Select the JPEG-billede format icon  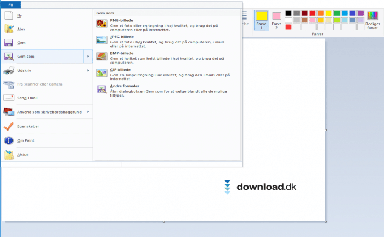[x=101, y=39]
